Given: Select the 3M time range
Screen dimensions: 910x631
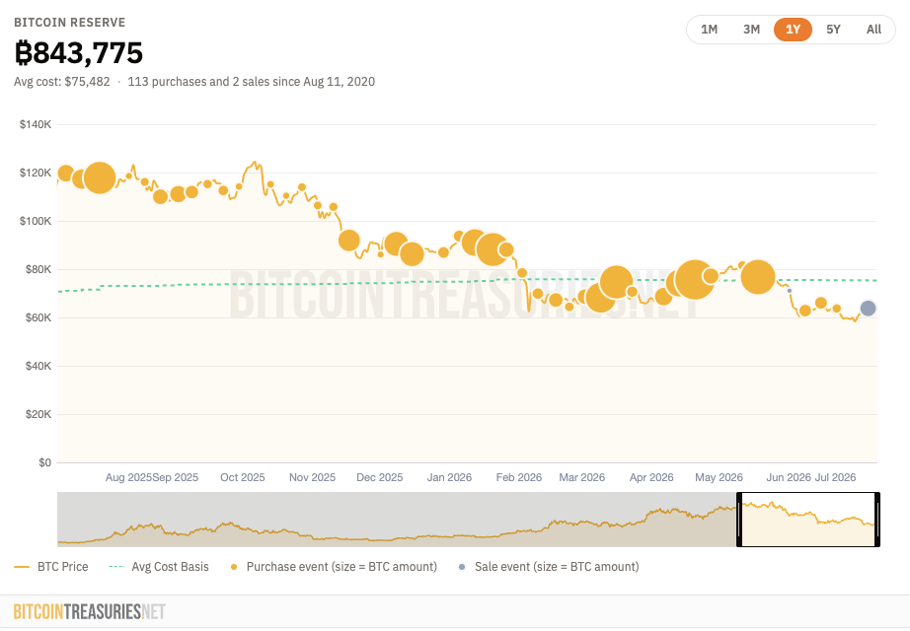Looking at the screenshot, I should (x=751, y=29).
